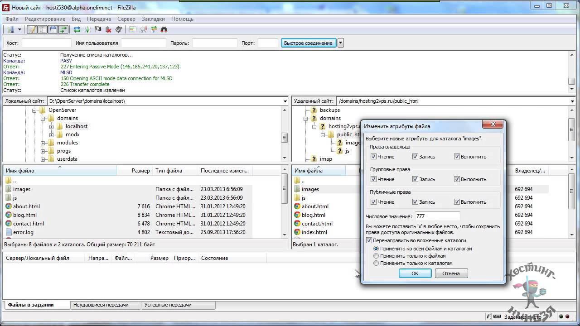580x326 pixels.
Task: Open the local site path dropdown
Action: click(285, 101)
